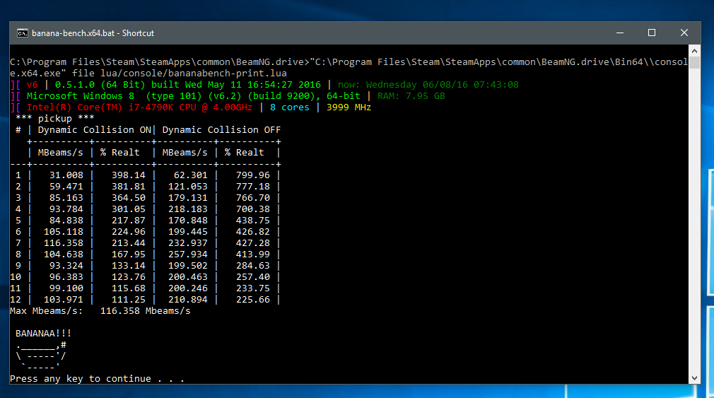The image size is (714, 398).
Task: Click the ASCII banana art drawing
Action: [41, 356]
